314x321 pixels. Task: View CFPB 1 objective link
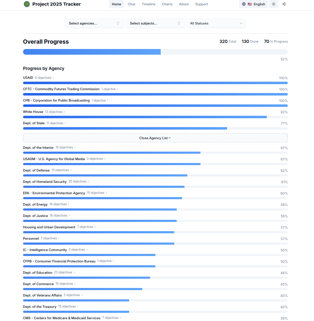pos(106,261)
